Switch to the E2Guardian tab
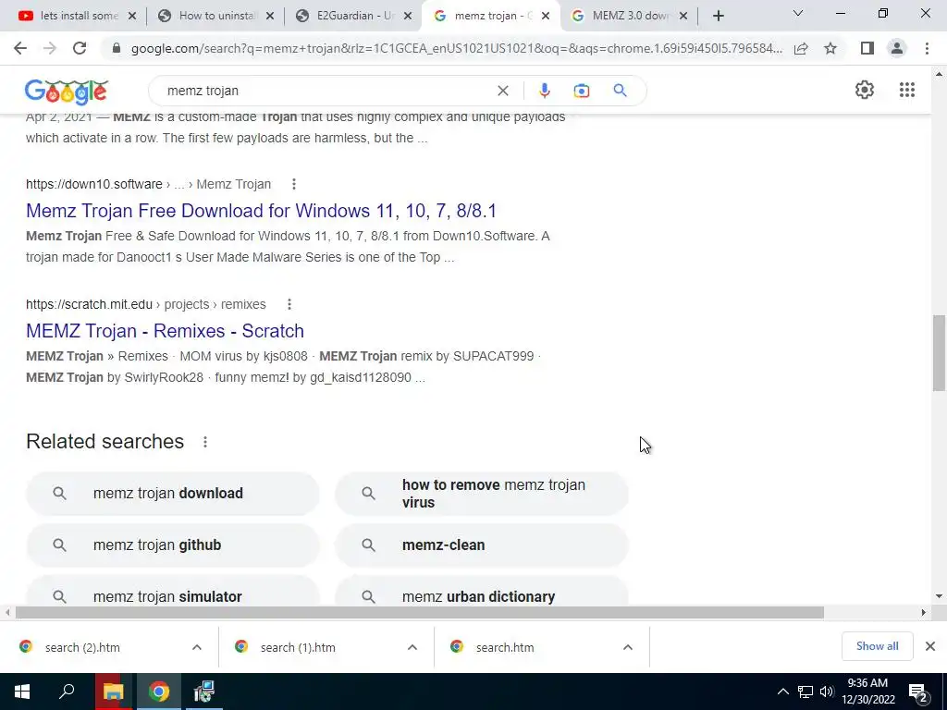 [353, 16]
